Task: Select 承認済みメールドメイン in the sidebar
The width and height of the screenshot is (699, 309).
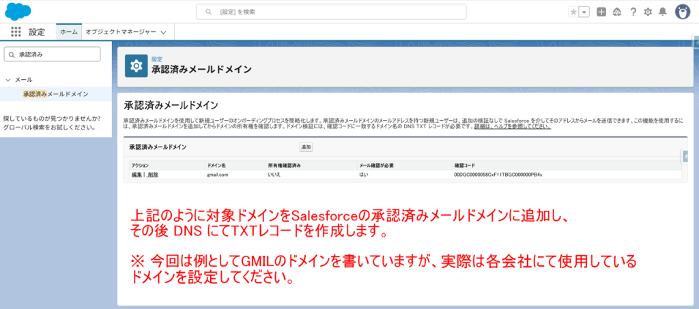Action: 56,94
